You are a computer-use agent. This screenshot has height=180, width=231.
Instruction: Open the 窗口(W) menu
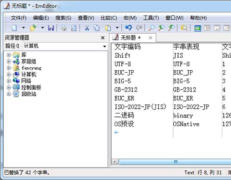coord(175,18)
